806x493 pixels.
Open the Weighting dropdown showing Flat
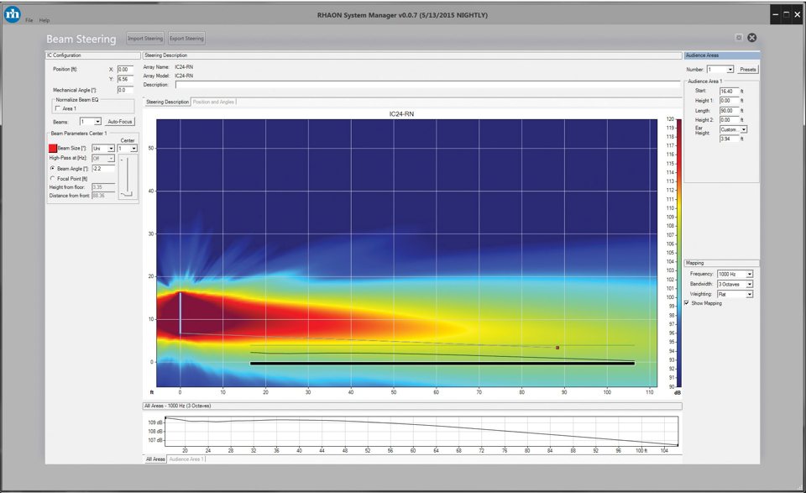pyautogui.click(x=735, y=294)
